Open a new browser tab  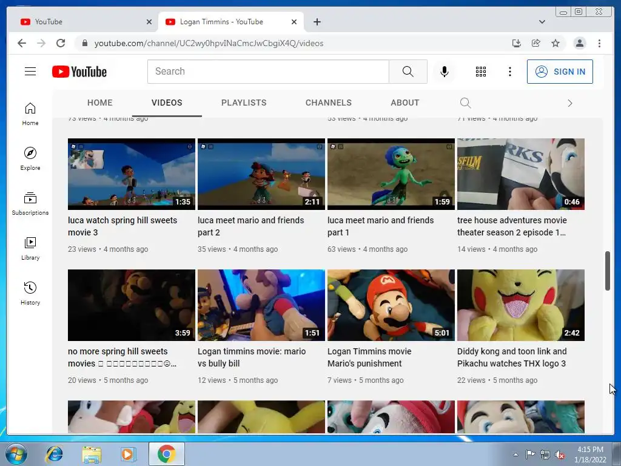tap(317, 22)
